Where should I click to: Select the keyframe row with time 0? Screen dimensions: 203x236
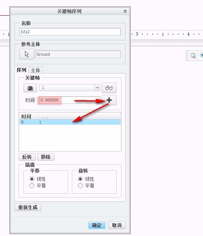coord(70,122)
